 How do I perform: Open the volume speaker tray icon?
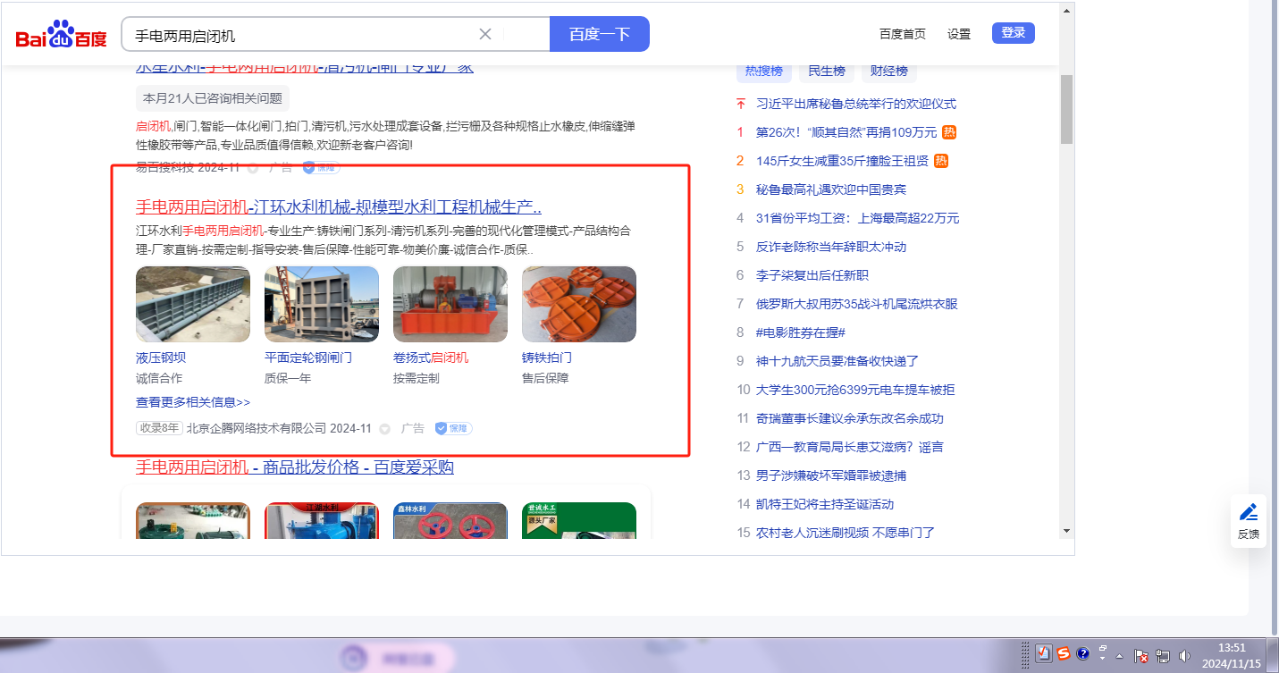pyautogui.click(x=1184, y=655)
